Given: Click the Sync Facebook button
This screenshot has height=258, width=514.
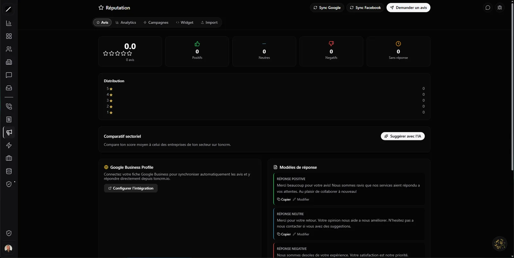Looking at the screenshot, I should pos(365,8).
